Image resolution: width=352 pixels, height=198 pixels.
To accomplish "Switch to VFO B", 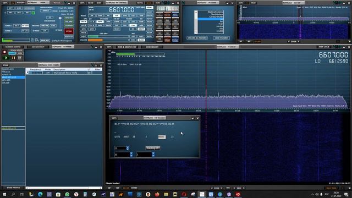I will pos(84,25).
